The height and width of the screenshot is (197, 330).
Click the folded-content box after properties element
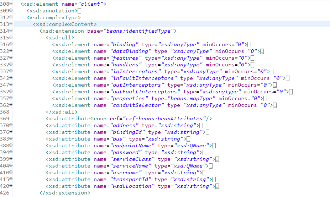[x=266, y=99]
